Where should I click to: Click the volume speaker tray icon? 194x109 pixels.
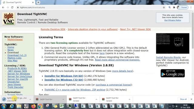pos(177,106)
